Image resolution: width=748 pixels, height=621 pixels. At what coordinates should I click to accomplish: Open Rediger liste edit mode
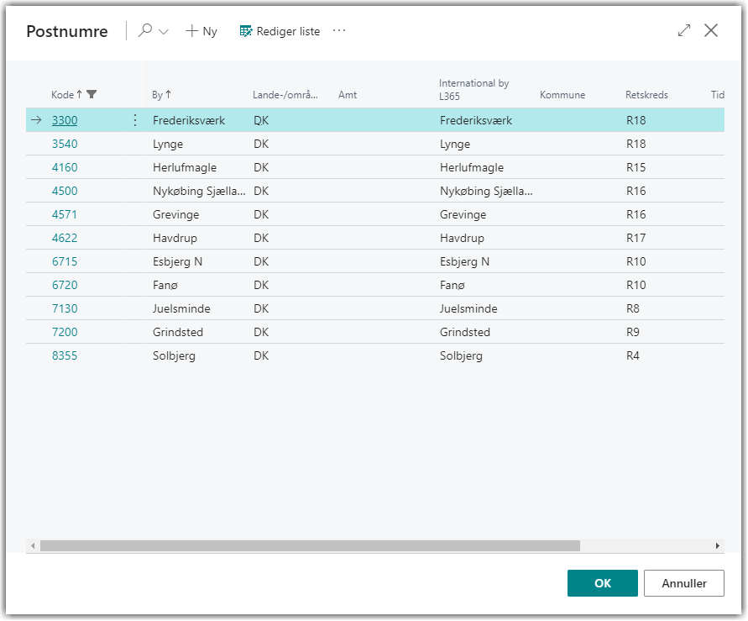[x=280, y=31]
